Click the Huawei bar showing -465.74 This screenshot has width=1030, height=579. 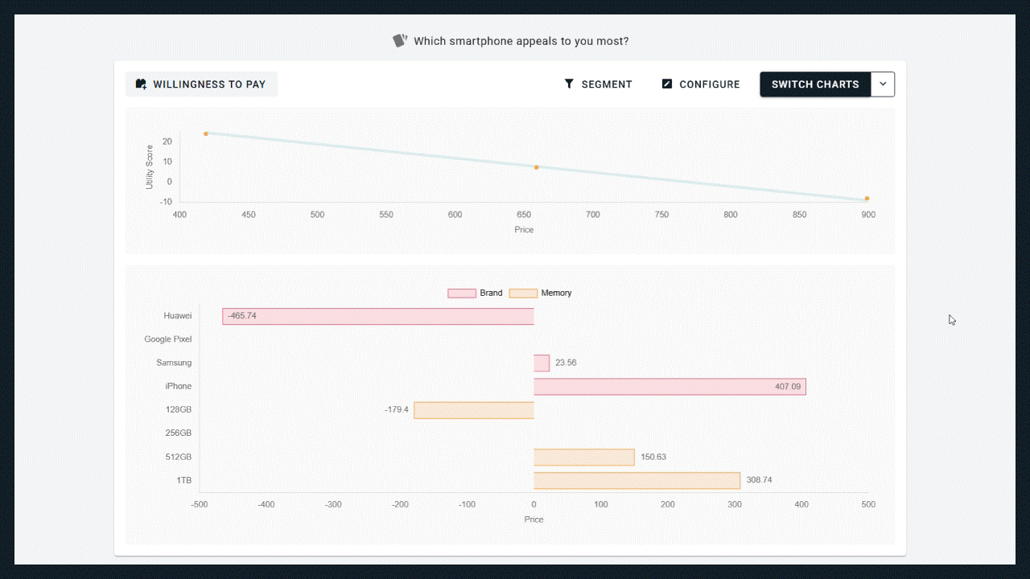tap(378, 316)
